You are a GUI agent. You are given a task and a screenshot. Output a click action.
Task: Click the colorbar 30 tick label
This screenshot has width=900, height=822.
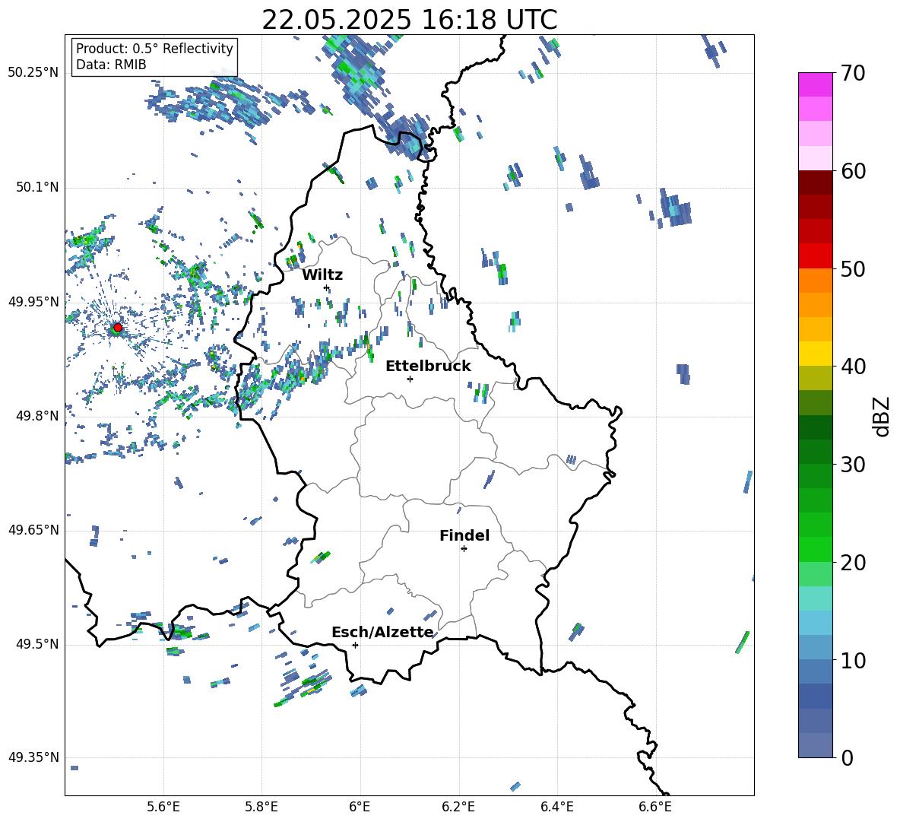click(854, 465)
